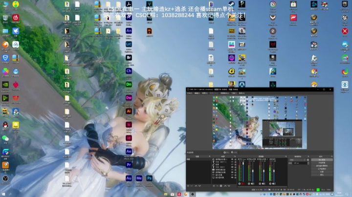Toggle visibility of the Video Capture Device source
Viewport: 352px width, 197px height.
point(232,170)
